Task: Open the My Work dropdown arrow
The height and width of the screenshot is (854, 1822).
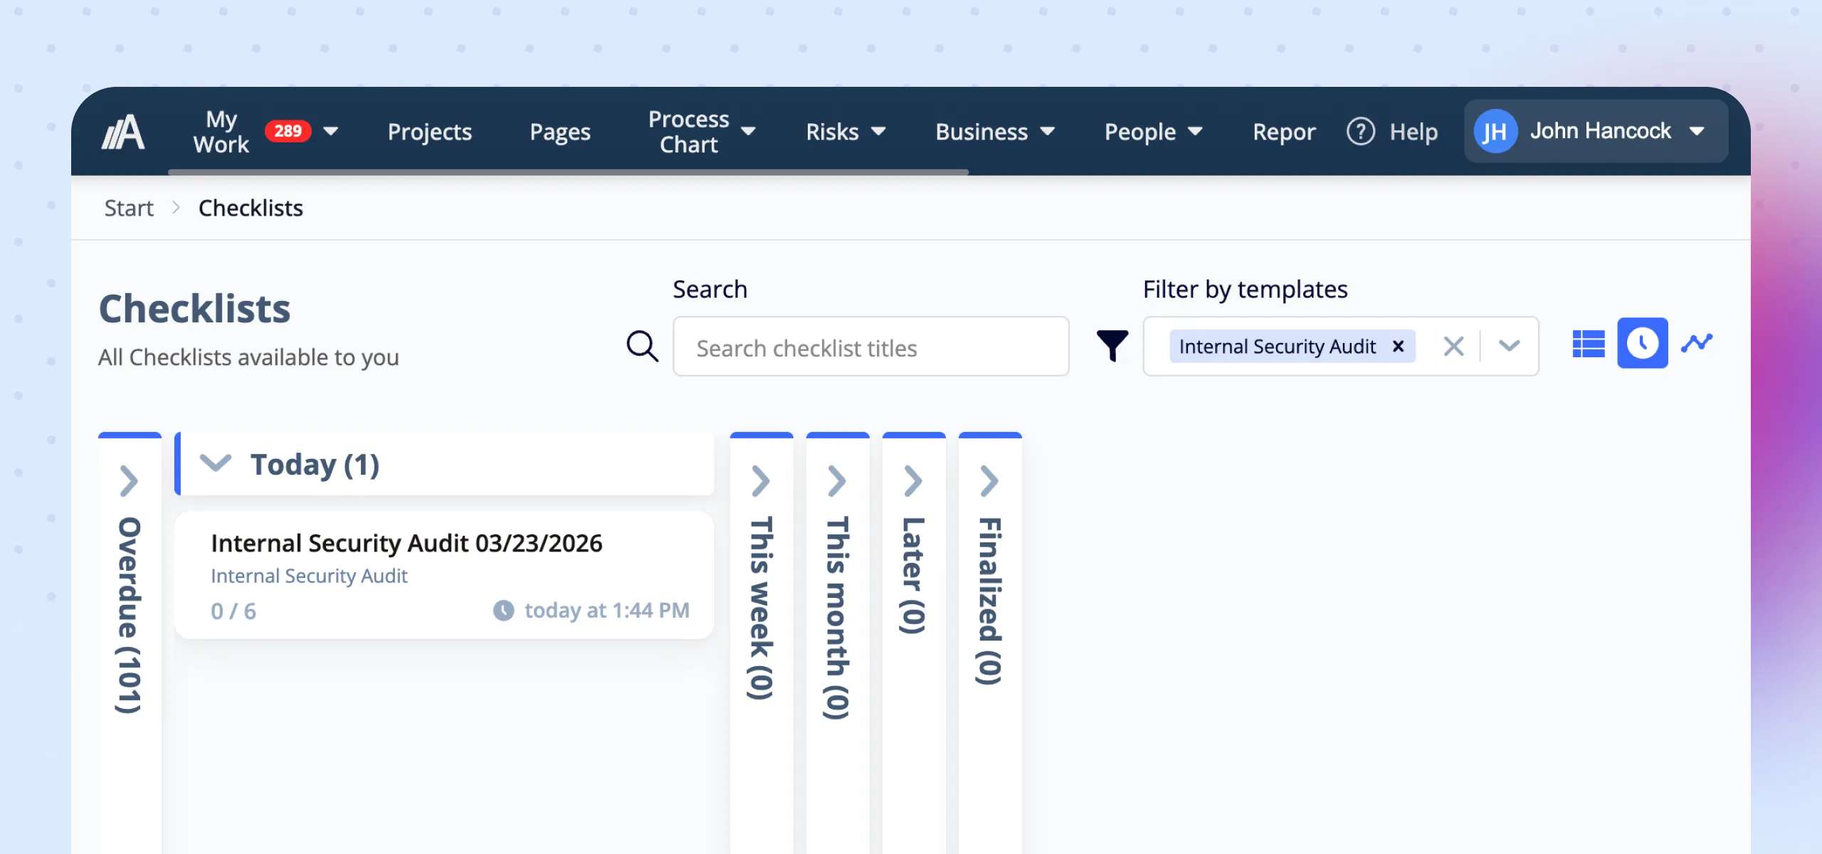Action: point(331,132)
